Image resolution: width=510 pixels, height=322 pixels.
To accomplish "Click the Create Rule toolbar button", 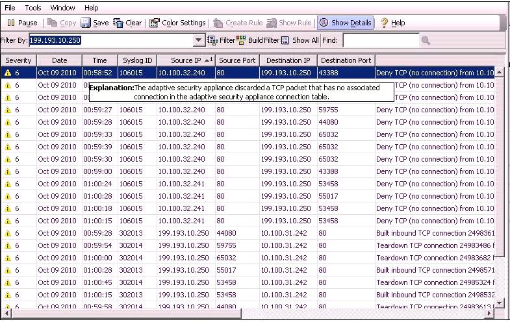I will (238, 23).
